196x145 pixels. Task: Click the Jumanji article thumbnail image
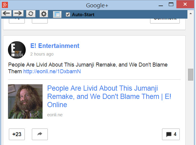point(25,101)
